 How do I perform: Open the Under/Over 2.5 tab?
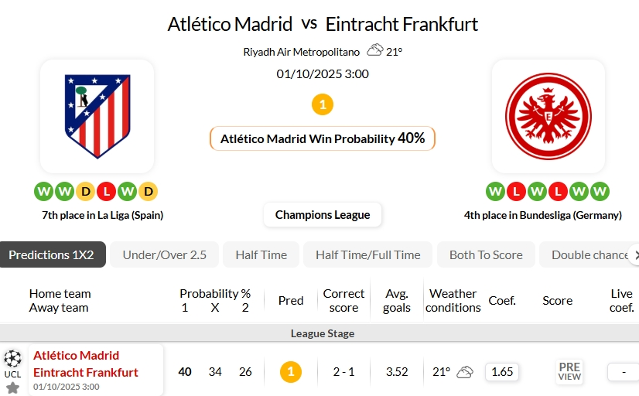tap(164, 254)
